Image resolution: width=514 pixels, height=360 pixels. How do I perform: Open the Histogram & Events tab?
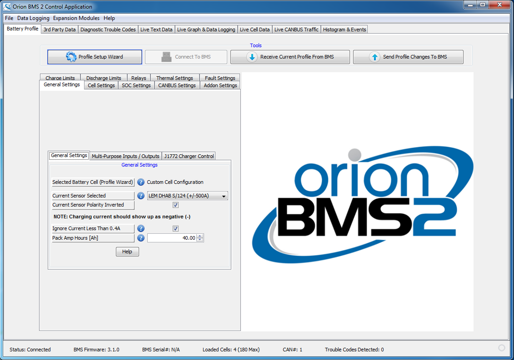click(344, 30)
